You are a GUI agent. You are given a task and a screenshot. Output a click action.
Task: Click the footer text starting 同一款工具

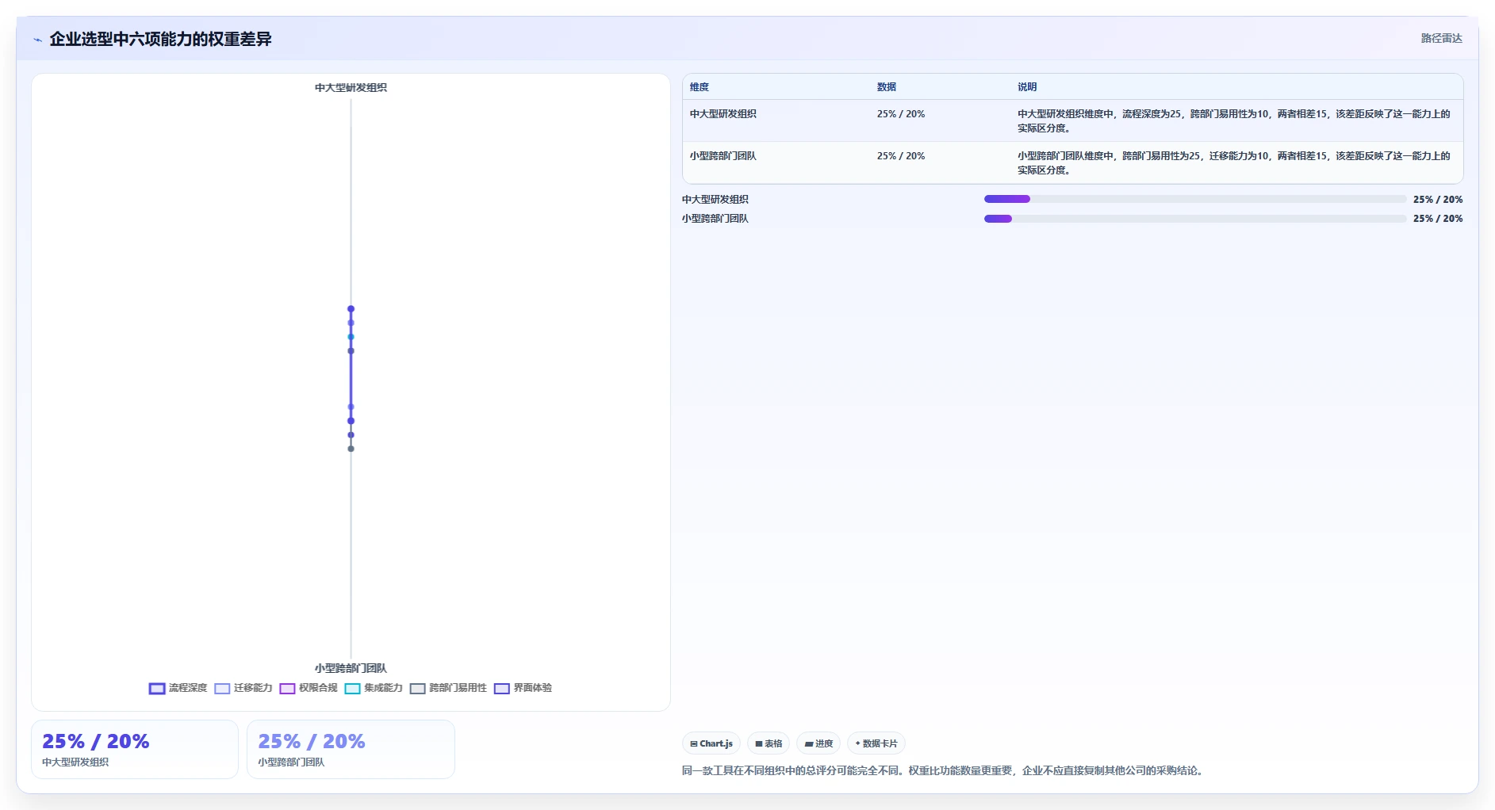[x=945, y=770]
